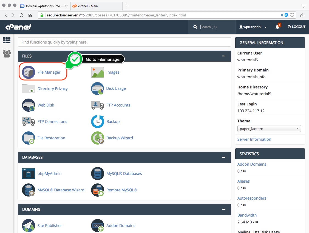The width and height of the screenshot is (309, 233).
Task: Click the MySQL Database Wizard icon
Action: coord(29,190)
